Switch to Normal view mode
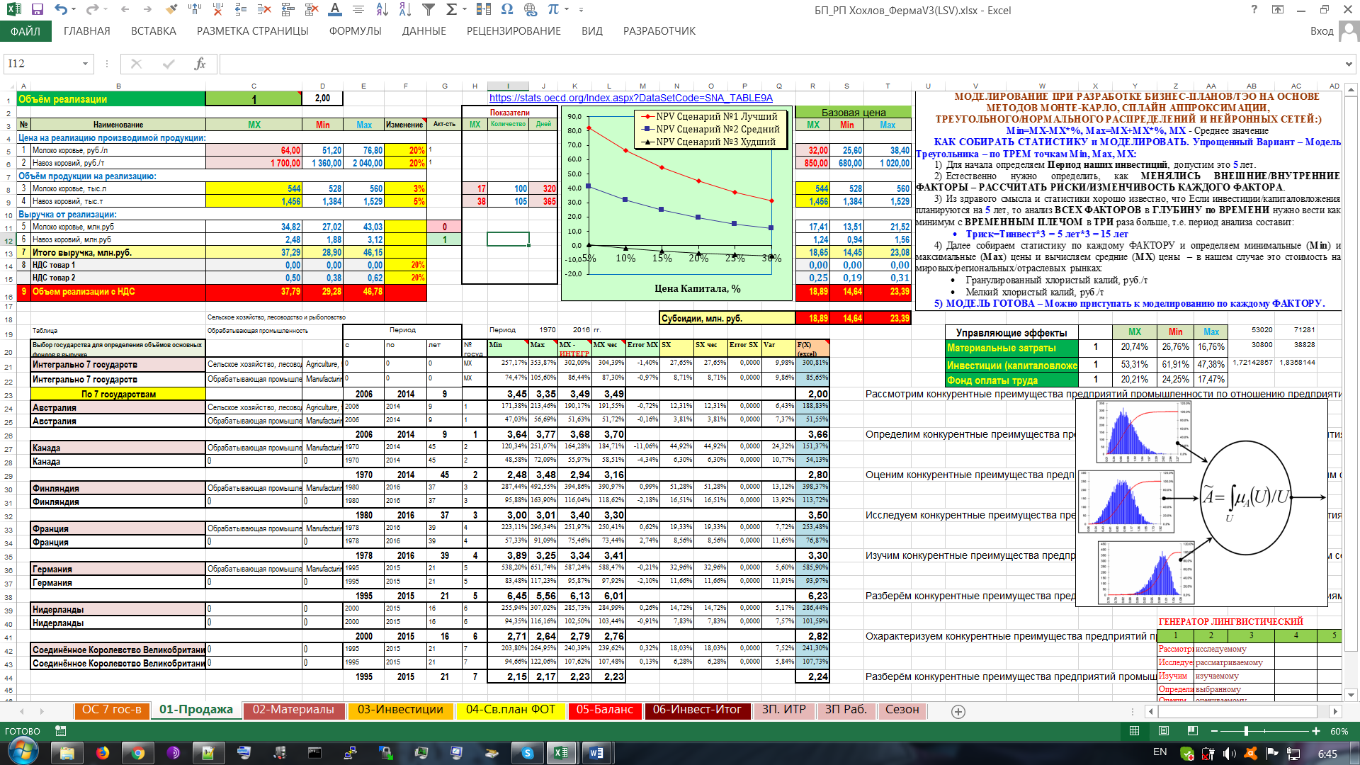1360x765 pixels. pyautogui.click(x=1134, y=731)
